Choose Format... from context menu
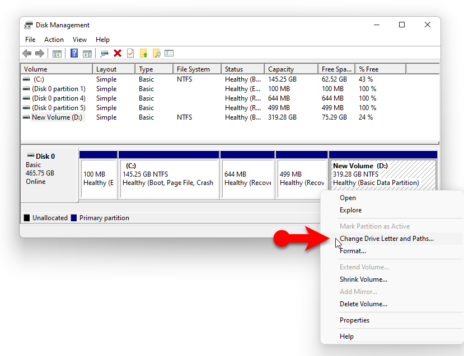Image resolution: width=464 pixels, height=356 pixels. point(392,251)
